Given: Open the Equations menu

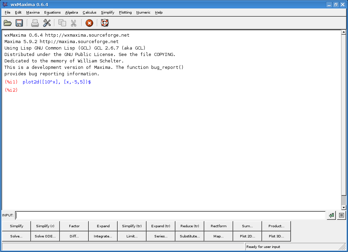Looking at the screenshot, I should click(52, 13).
